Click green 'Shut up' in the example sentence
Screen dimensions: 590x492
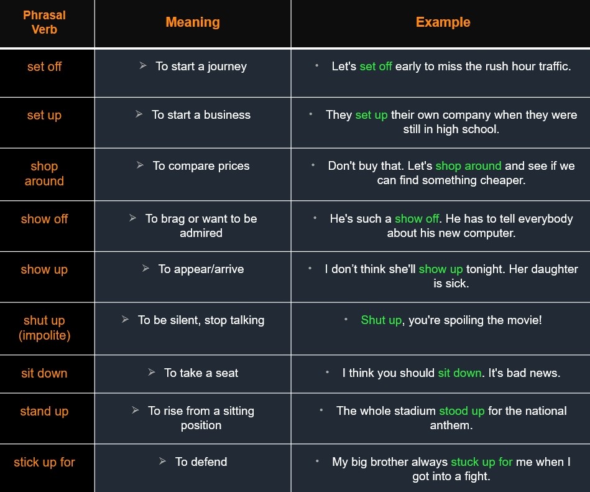pos(381,320)
